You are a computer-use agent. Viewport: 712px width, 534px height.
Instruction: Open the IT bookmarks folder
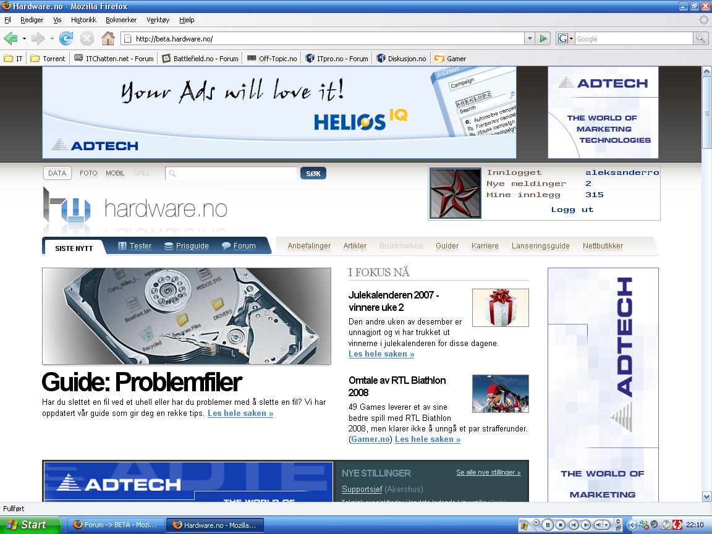tap(13, 59)
